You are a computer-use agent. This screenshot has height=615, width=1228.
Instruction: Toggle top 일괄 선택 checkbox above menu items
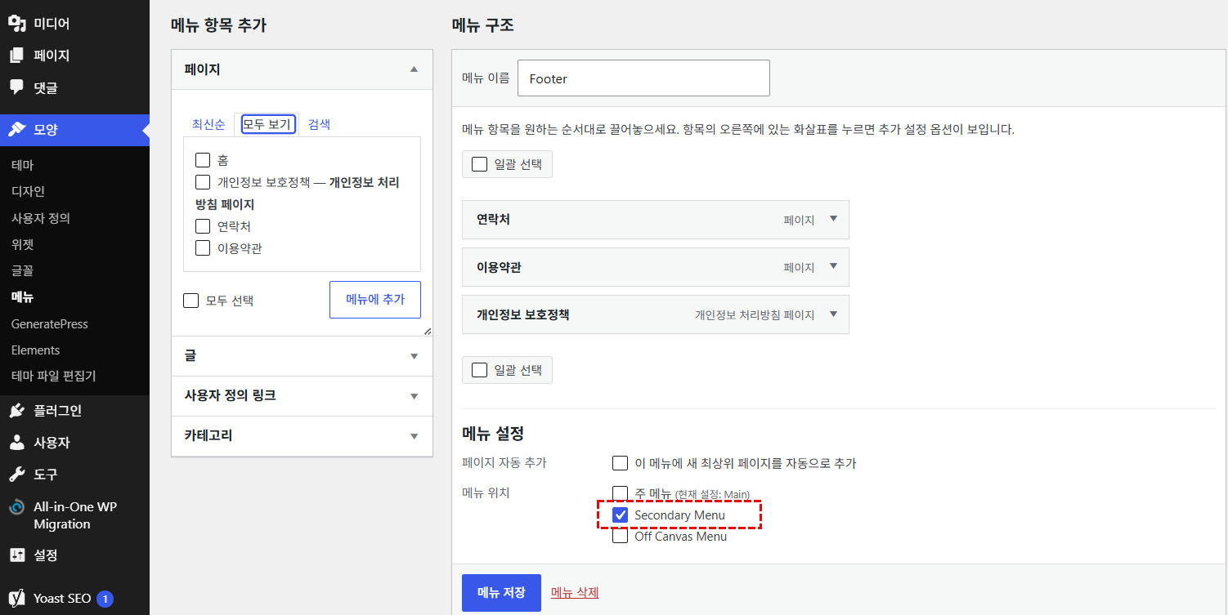pos(480,164)
